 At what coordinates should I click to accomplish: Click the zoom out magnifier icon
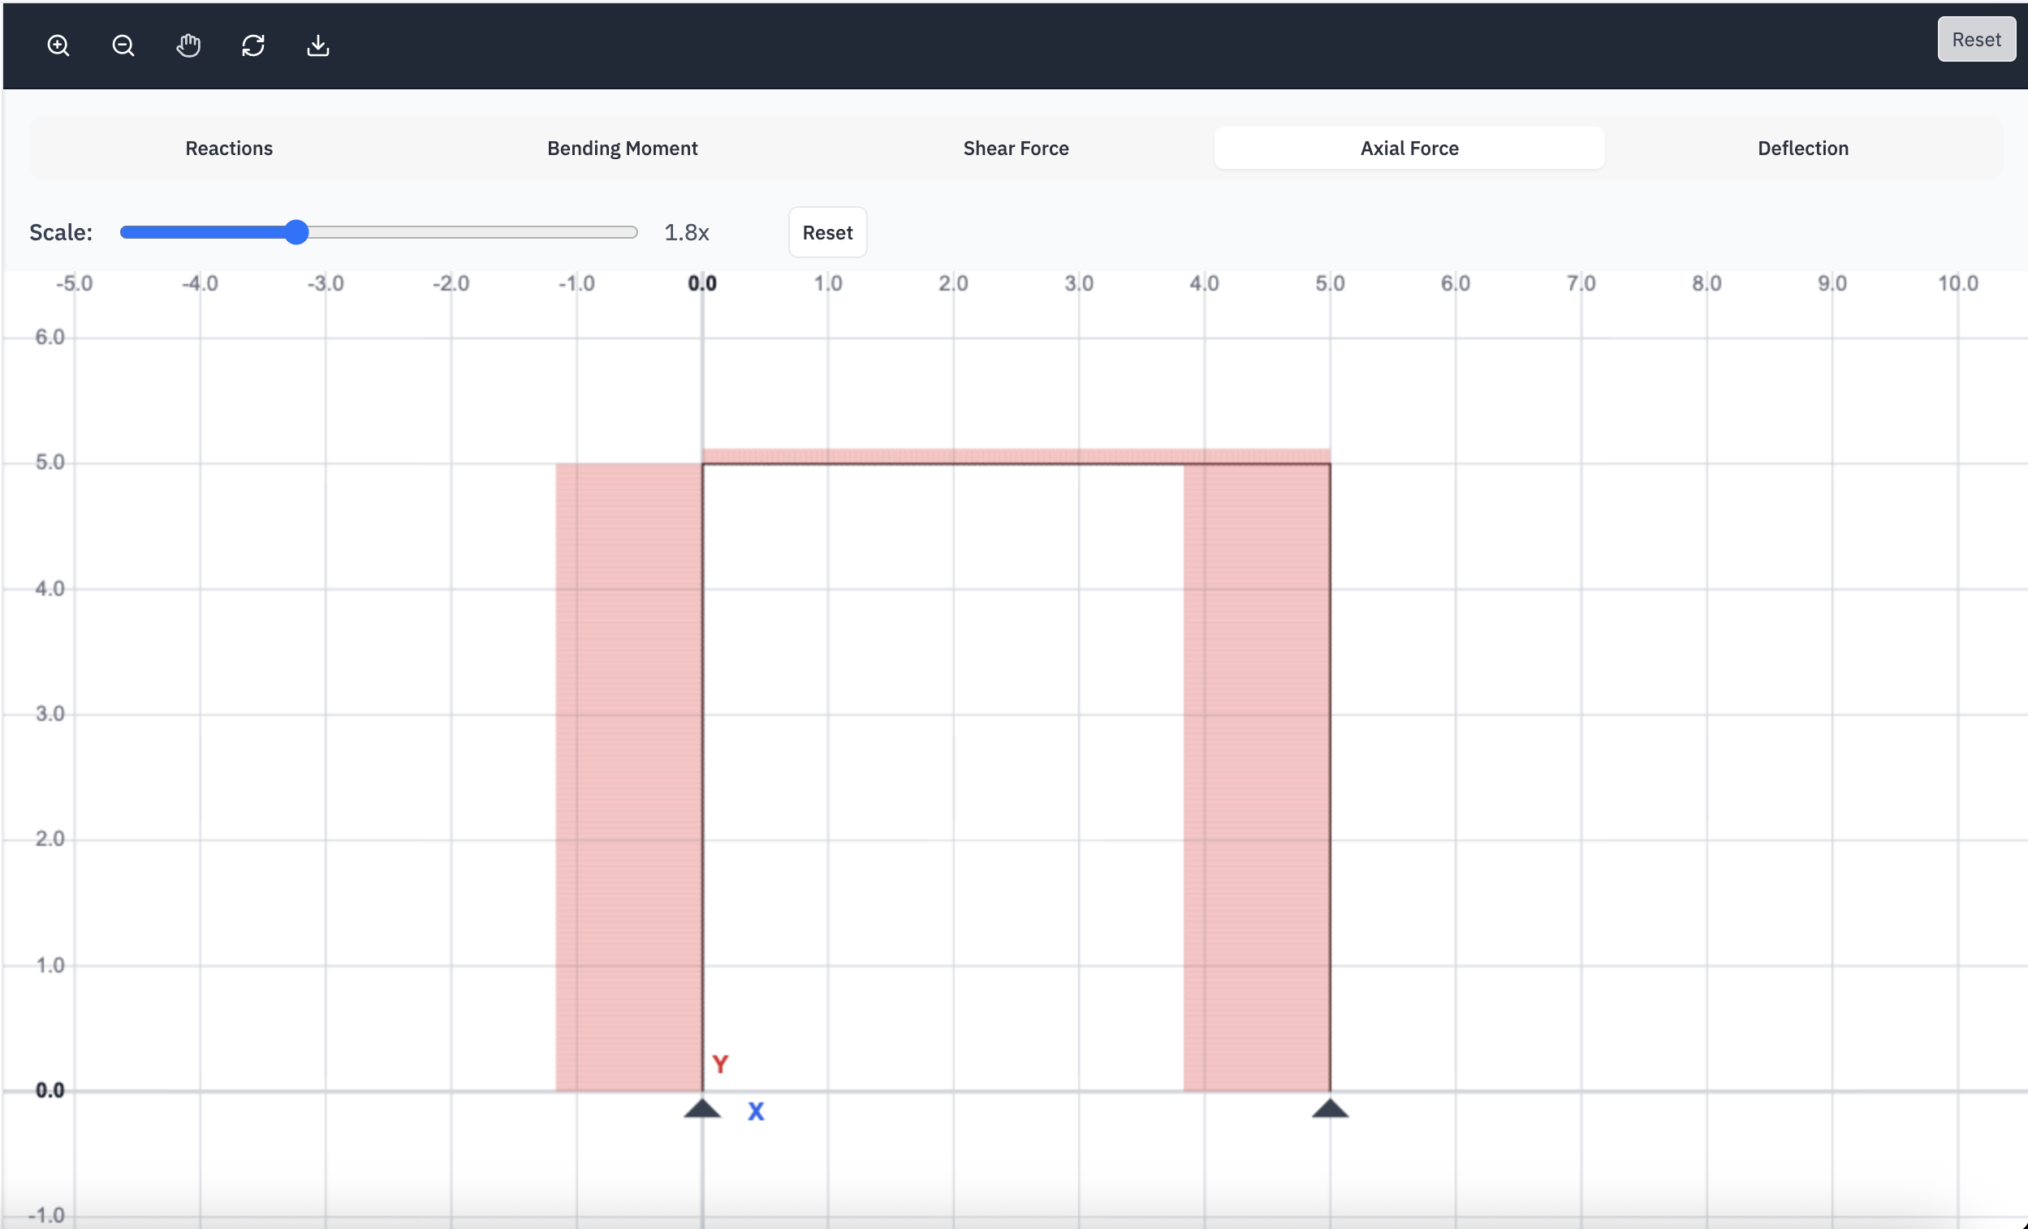click(123, 45)
